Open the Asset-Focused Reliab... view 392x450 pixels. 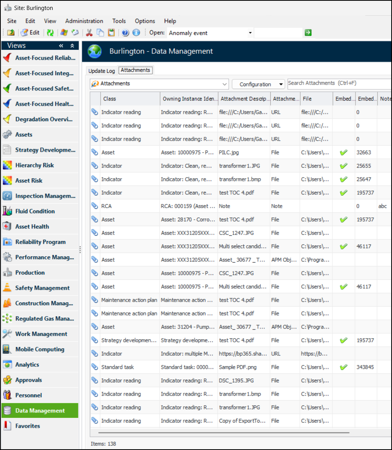[40, 58]
